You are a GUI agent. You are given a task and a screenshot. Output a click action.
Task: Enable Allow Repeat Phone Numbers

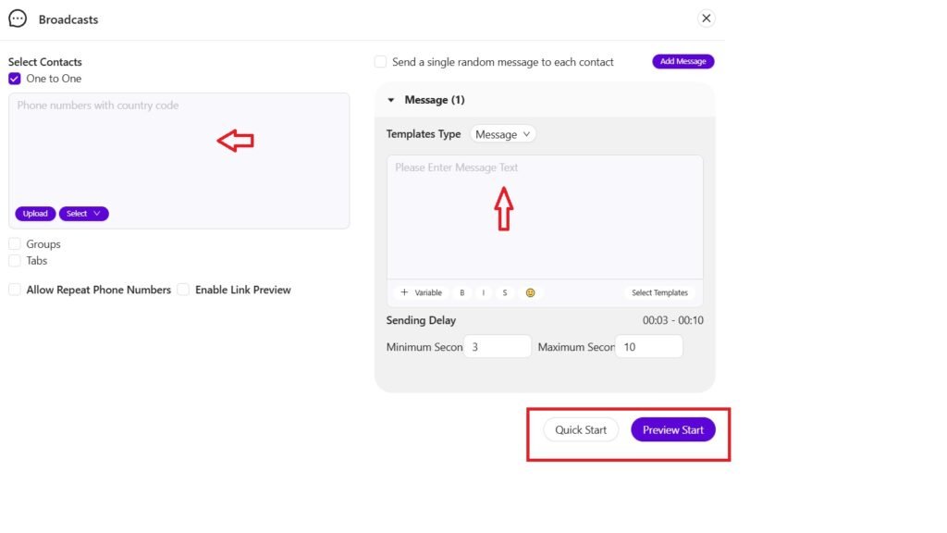coord(14,290)
